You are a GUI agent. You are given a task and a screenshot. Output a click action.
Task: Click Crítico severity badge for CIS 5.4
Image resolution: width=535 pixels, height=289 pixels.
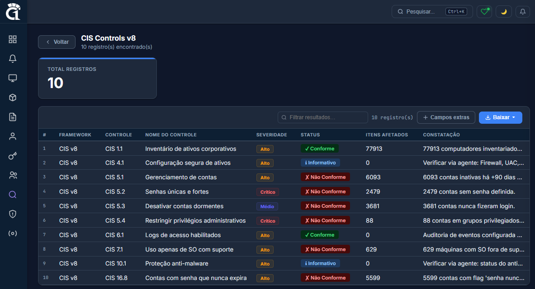click(268, 221)
